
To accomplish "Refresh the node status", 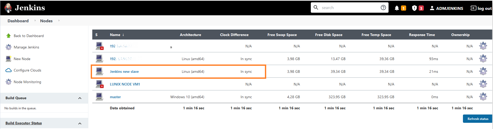I will click(x=478, y=119).
